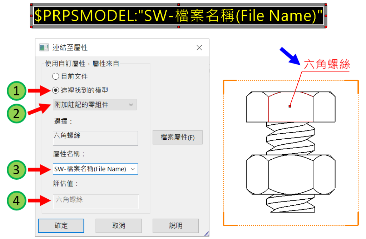Click the 取消 button
This screenshot has height=239, width=366.
coord(119,226)
